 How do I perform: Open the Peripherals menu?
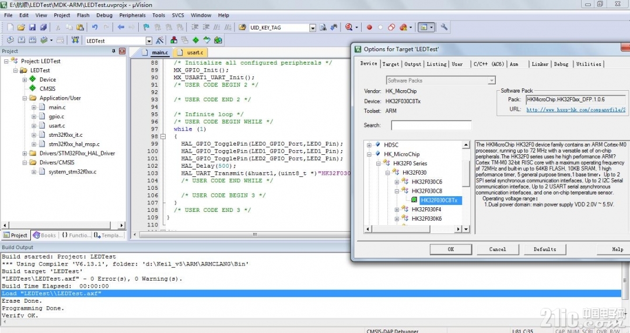pyautogui.click(x=132, y=15)
